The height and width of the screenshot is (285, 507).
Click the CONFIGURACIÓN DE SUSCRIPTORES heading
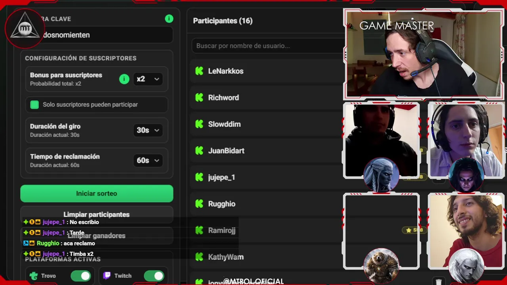click(81, 58)
